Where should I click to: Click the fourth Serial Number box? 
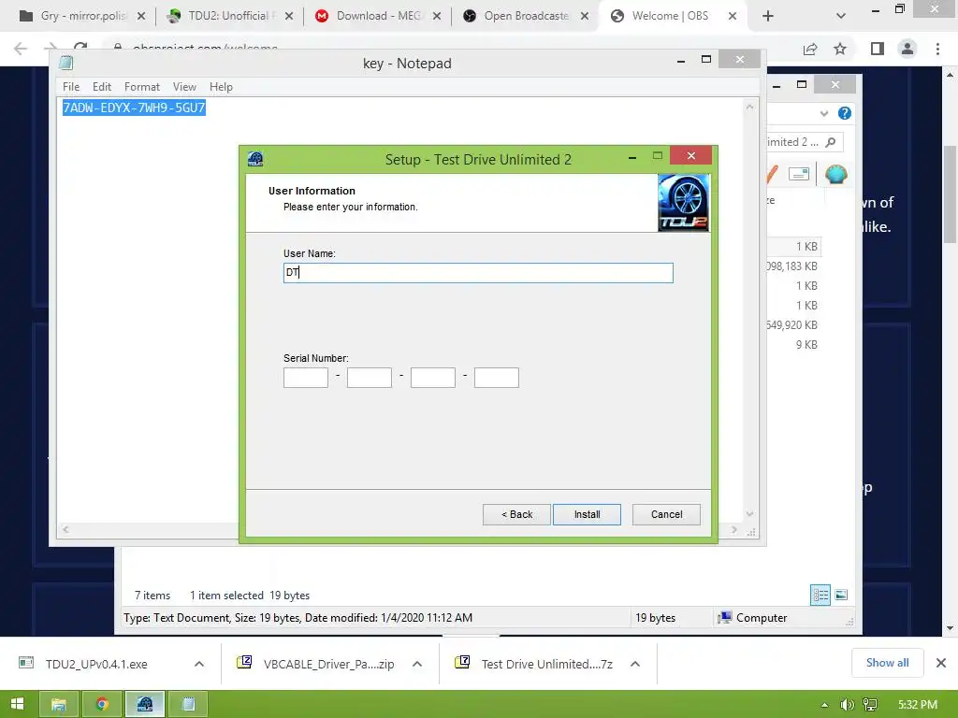click(x=496, y=378)
